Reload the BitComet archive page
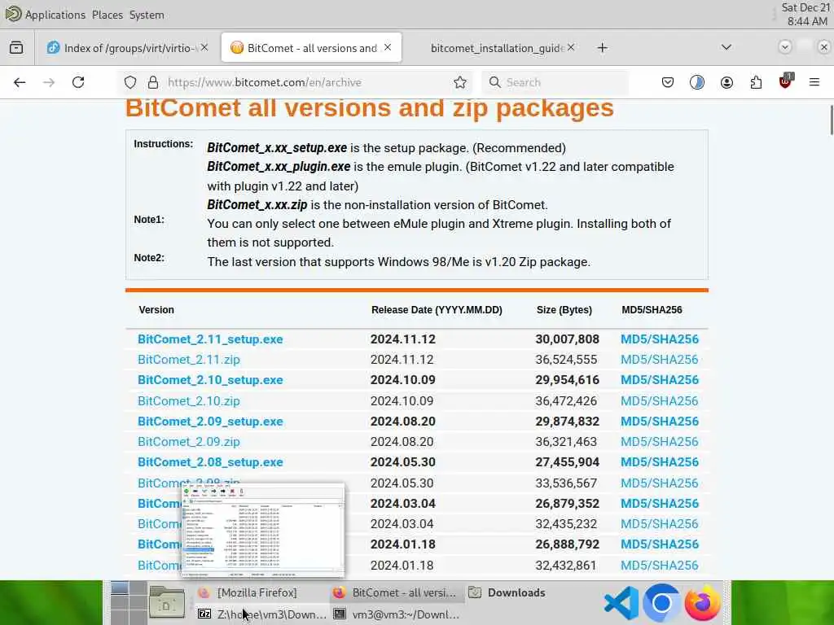 78,82
